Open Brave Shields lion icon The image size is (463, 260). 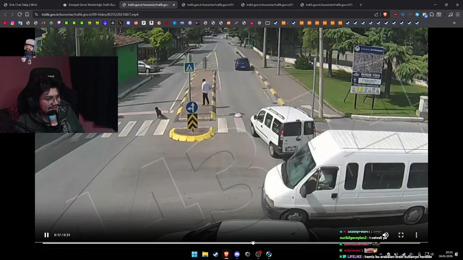pyautogui.click(x=385, y=14)
